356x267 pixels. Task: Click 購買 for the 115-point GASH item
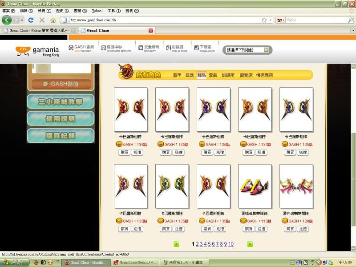248,229
